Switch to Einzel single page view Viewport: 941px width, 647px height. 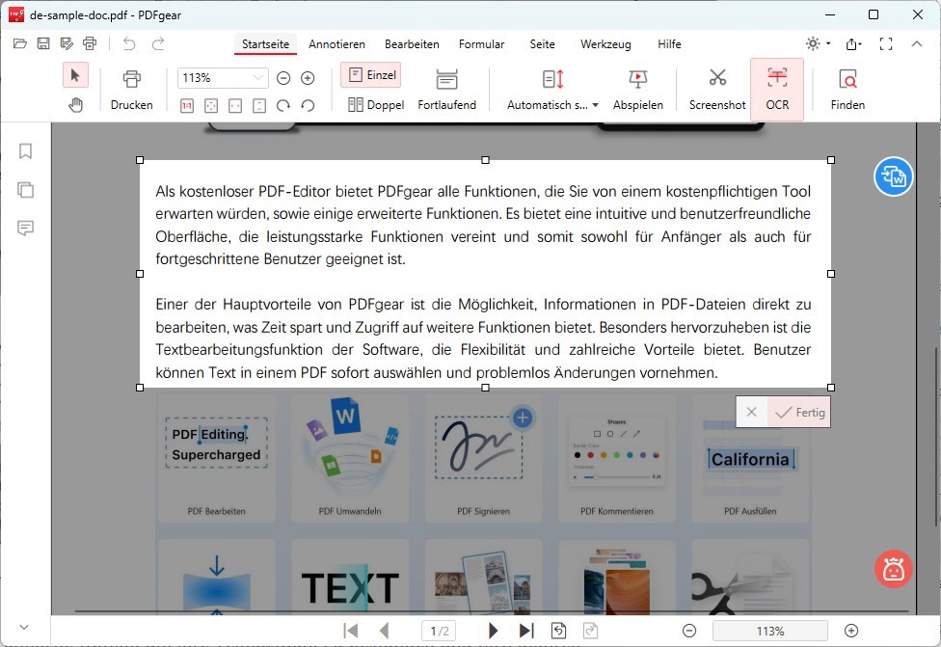371,74
